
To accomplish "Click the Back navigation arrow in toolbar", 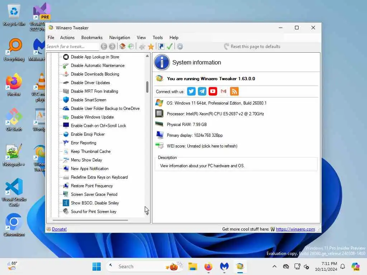I will (104, 47).
